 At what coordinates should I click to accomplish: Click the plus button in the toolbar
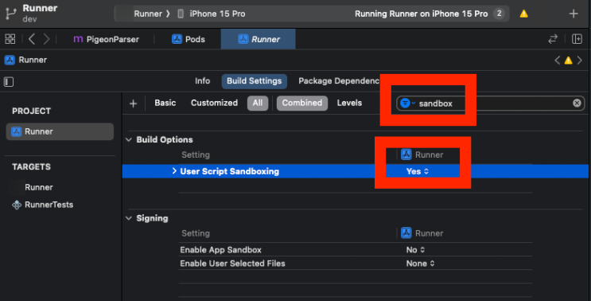pos(574,14)
